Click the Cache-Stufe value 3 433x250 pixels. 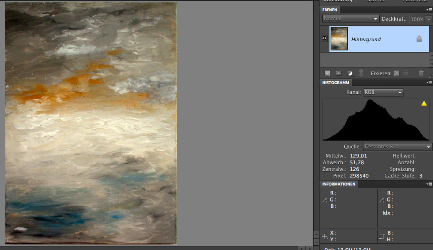[421, 176]
